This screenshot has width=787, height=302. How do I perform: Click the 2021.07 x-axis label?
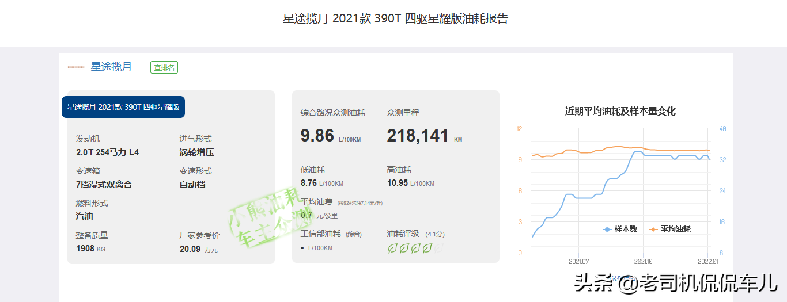coord(578,261)
